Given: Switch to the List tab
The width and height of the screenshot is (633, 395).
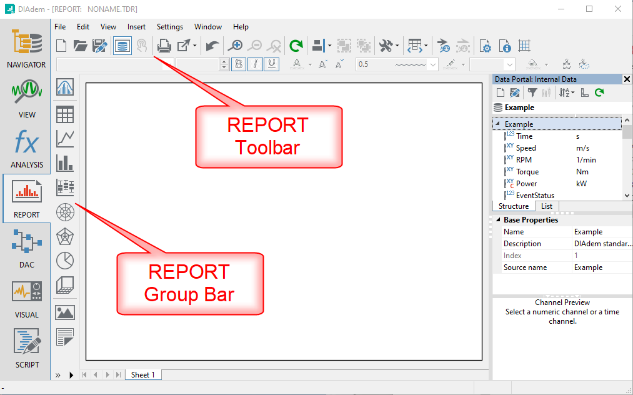Looking at the screenshot, I should 547,206.
